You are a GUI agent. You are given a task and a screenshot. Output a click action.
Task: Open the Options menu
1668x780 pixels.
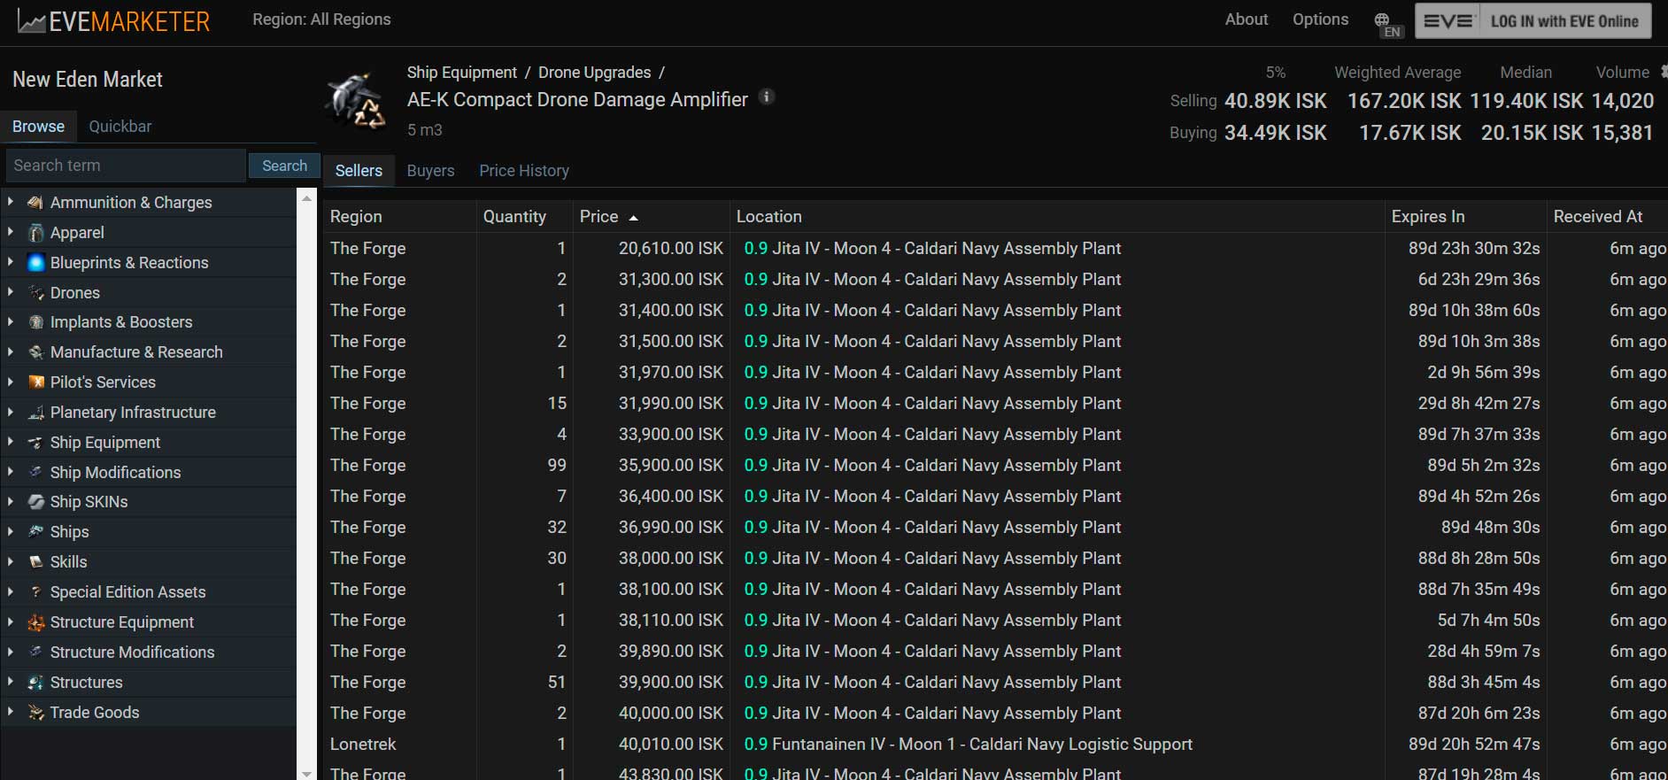1320,19
